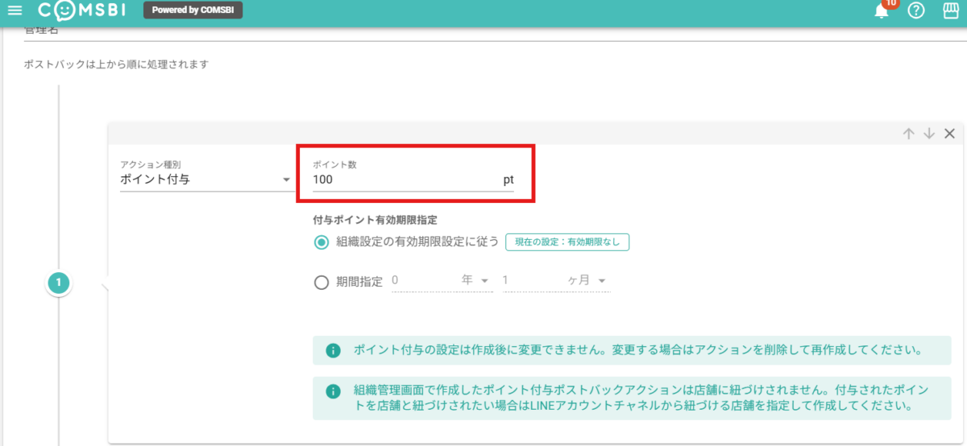Open the hamburger navigation menu
Screen dimensions: 967x446
15,10
